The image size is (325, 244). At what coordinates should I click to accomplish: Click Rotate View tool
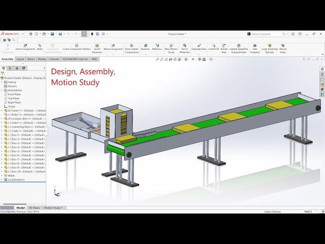[224, 49]
